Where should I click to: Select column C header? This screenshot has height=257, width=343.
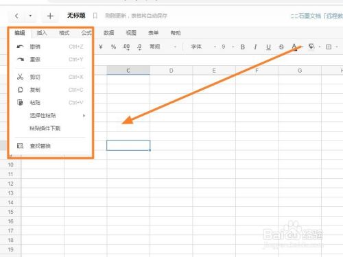[128, 71]
